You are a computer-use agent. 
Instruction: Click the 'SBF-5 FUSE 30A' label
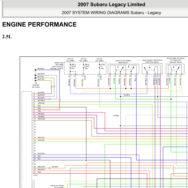(87, 66)
